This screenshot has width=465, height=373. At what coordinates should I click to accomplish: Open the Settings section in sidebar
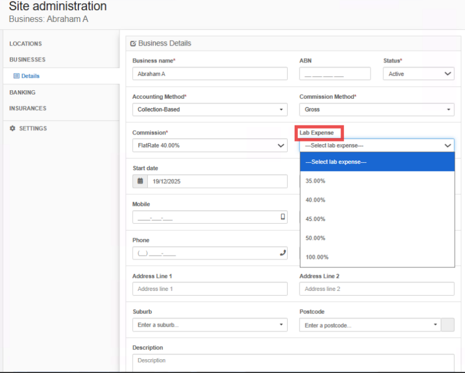tap(33, 129)
